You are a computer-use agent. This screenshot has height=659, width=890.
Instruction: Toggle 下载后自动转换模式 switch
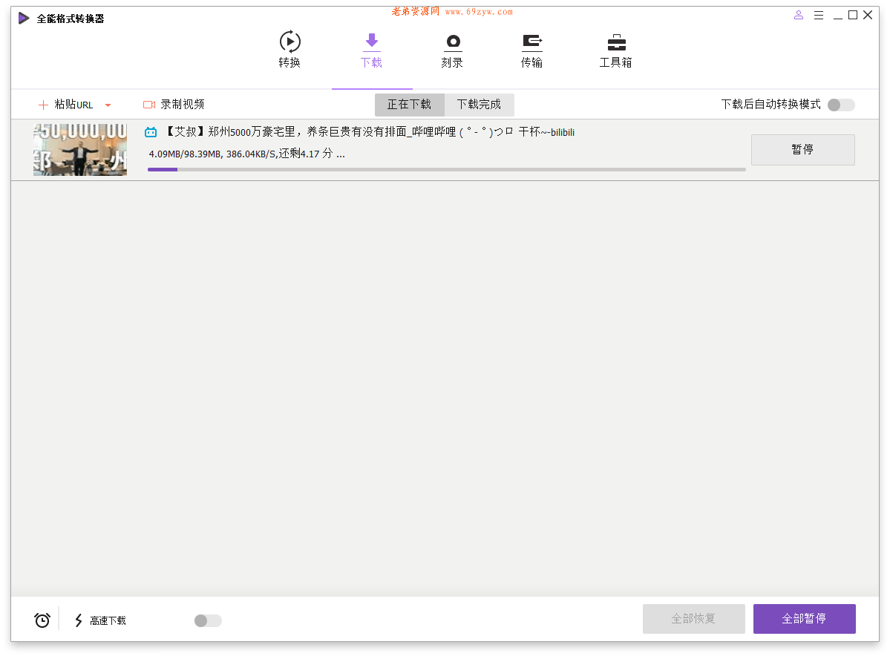pos(841,105)
